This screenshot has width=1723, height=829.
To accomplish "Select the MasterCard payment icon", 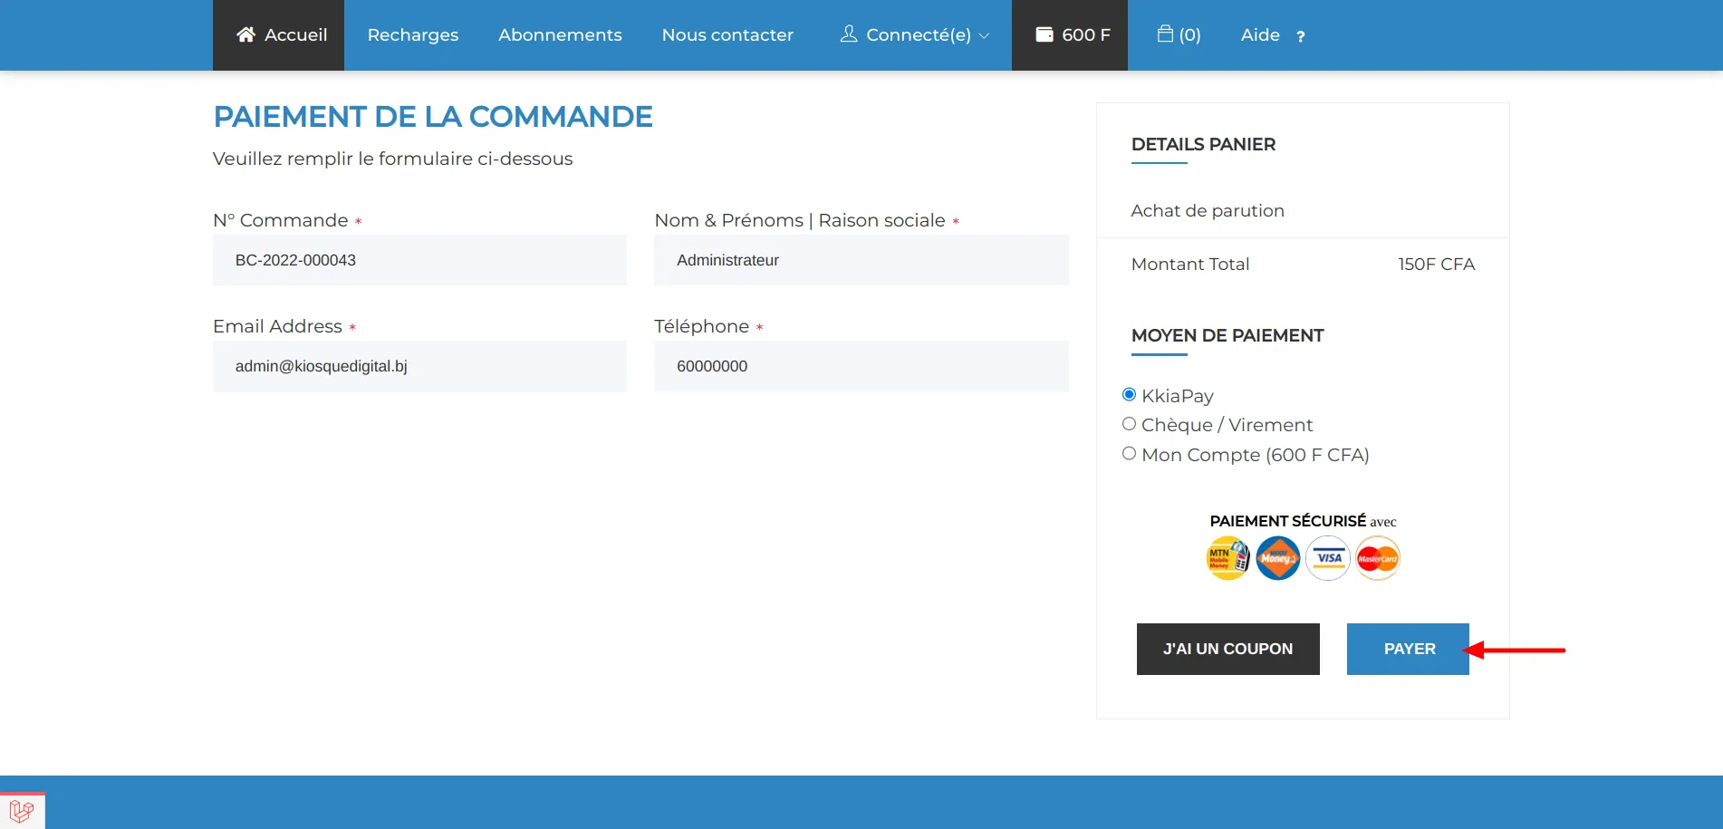I will point(1377,557).
